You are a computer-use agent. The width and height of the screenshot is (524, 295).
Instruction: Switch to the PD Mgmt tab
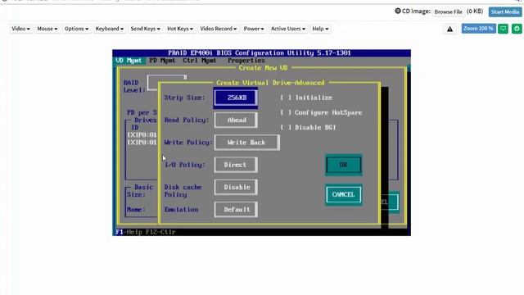(162, 61)
